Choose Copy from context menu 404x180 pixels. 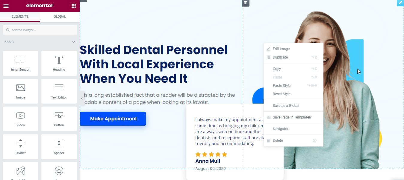pyautogui.click(x=293, y=69)
